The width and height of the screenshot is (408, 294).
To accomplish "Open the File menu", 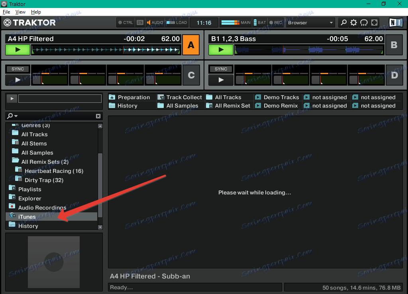I will coord(6,12).
